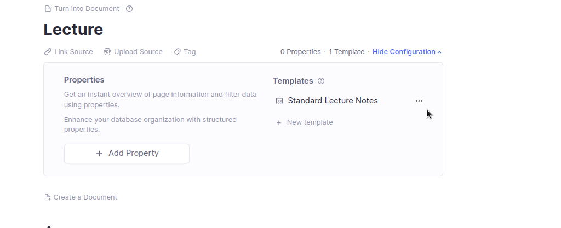Click the Standard Lecture Notes template icon

pyautogui.click(x=279, y=101)
